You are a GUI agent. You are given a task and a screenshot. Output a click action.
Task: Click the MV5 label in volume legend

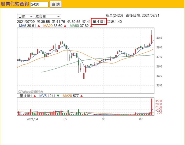click(43, 96)
